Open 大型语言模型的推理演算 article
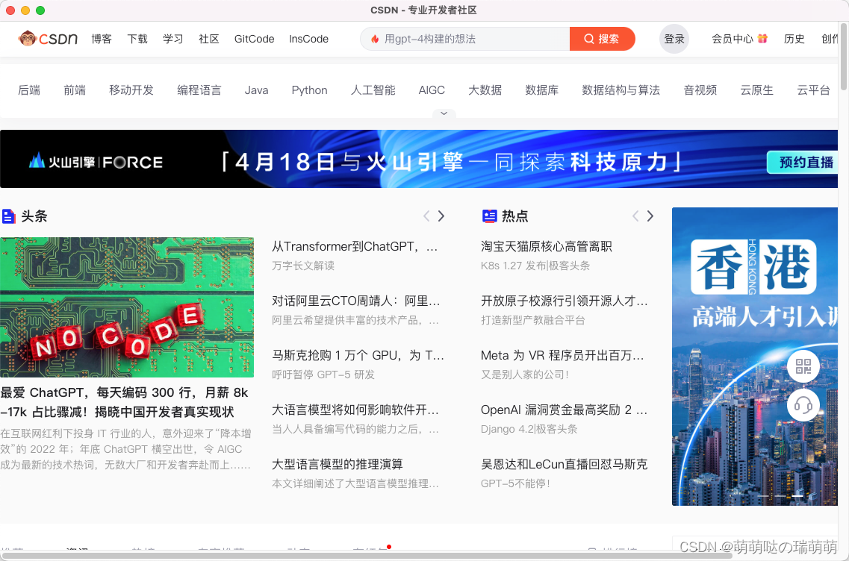The image size is (849, 561). tap(338, 464)
